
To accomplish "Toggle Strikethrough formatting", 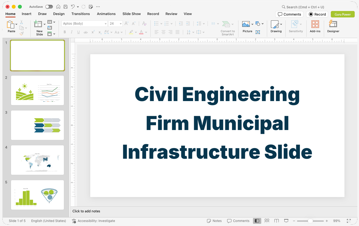I will (86, 32).
